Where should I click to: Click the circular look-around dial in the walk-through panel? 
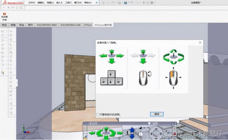click(156, 133)
